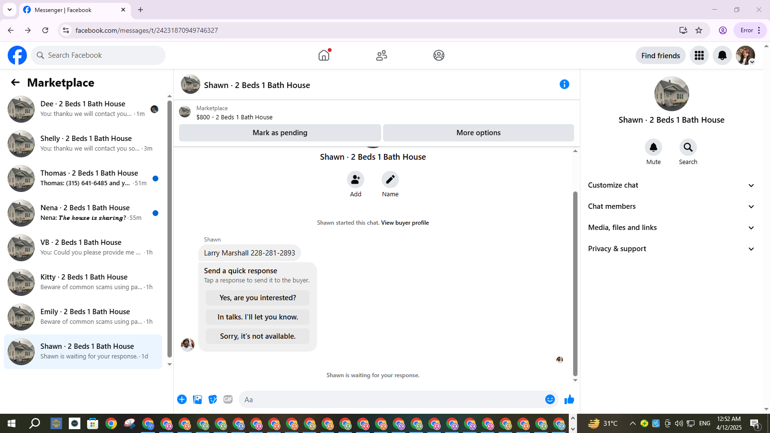Open the Shawn conversation in list
The image size is (770, 433).
coord(83,352)
